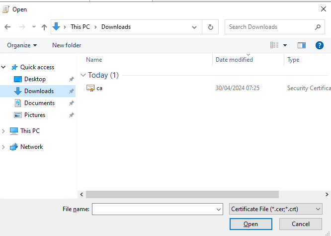Click pin icon next to Documents
The height and width of the screenshot is (236, 331).
click(x=72, y=103)
